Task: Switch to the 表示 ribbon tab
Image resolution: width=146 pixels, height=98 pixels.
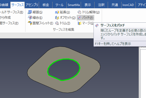Action: pyautogui.click(x=87, y=5)
